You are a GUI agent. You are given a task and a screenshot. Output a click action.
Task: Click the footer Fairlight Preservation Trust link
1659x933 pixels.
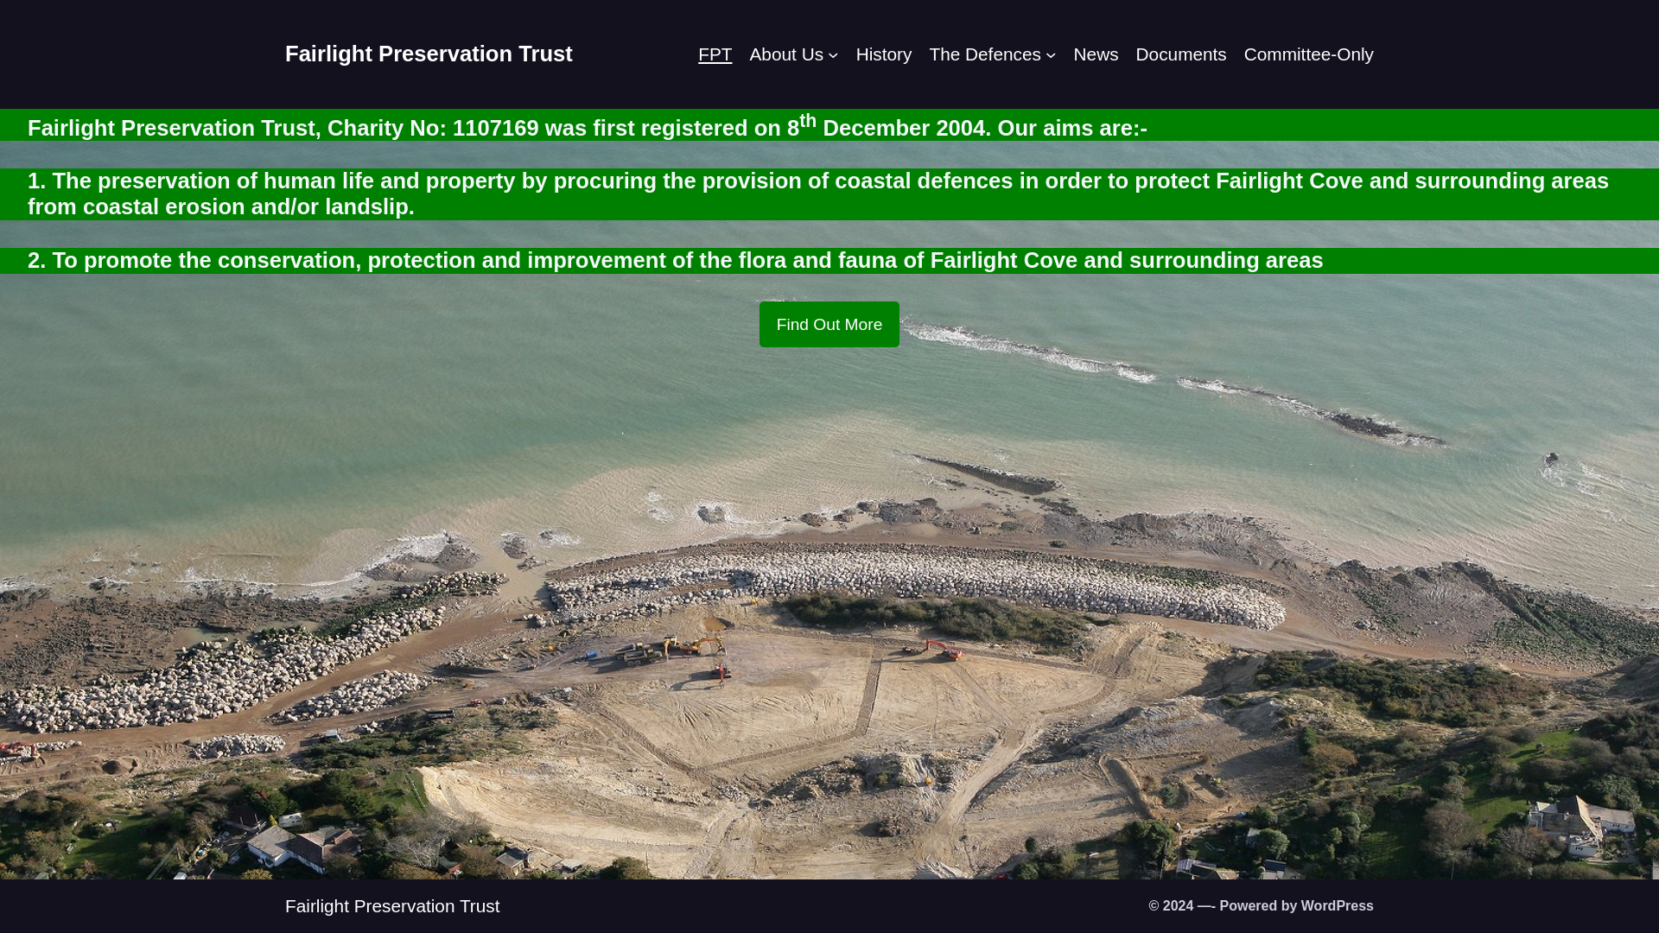point(392,905)
